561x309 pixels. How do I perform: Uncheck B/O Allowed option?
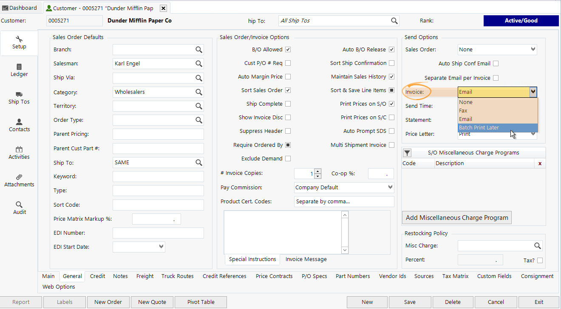point(288,49)
